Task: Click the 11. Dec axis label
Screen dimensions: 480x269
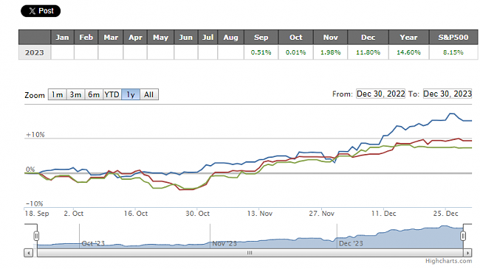Action: (x=383, y=214)
